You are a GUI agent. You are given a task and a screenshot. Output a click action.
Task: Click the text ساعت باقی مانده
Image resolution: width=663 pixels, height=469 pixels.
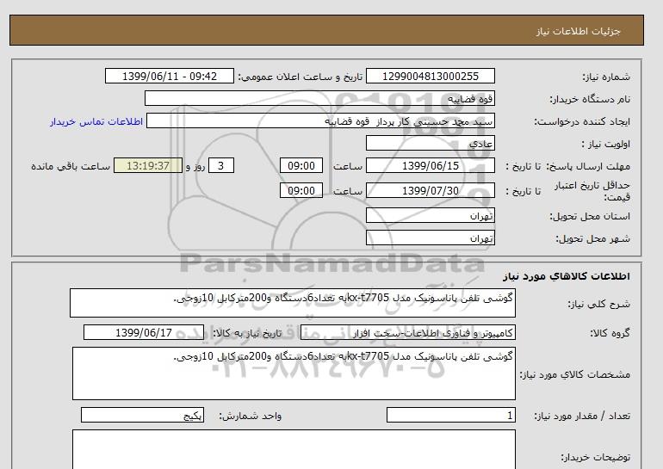coord(71,166)
